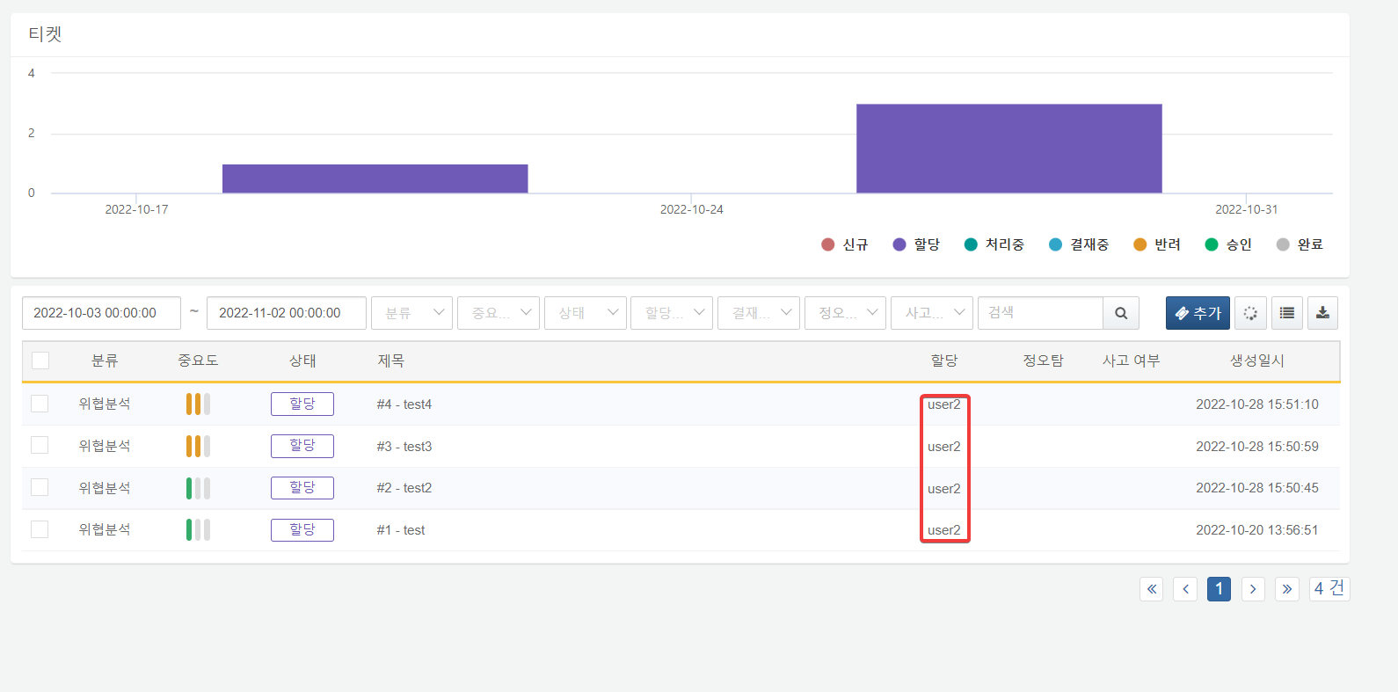Open the 사고 filter dropdown
This screenshot has width=1398, height=692.
[x=932, y=313]
